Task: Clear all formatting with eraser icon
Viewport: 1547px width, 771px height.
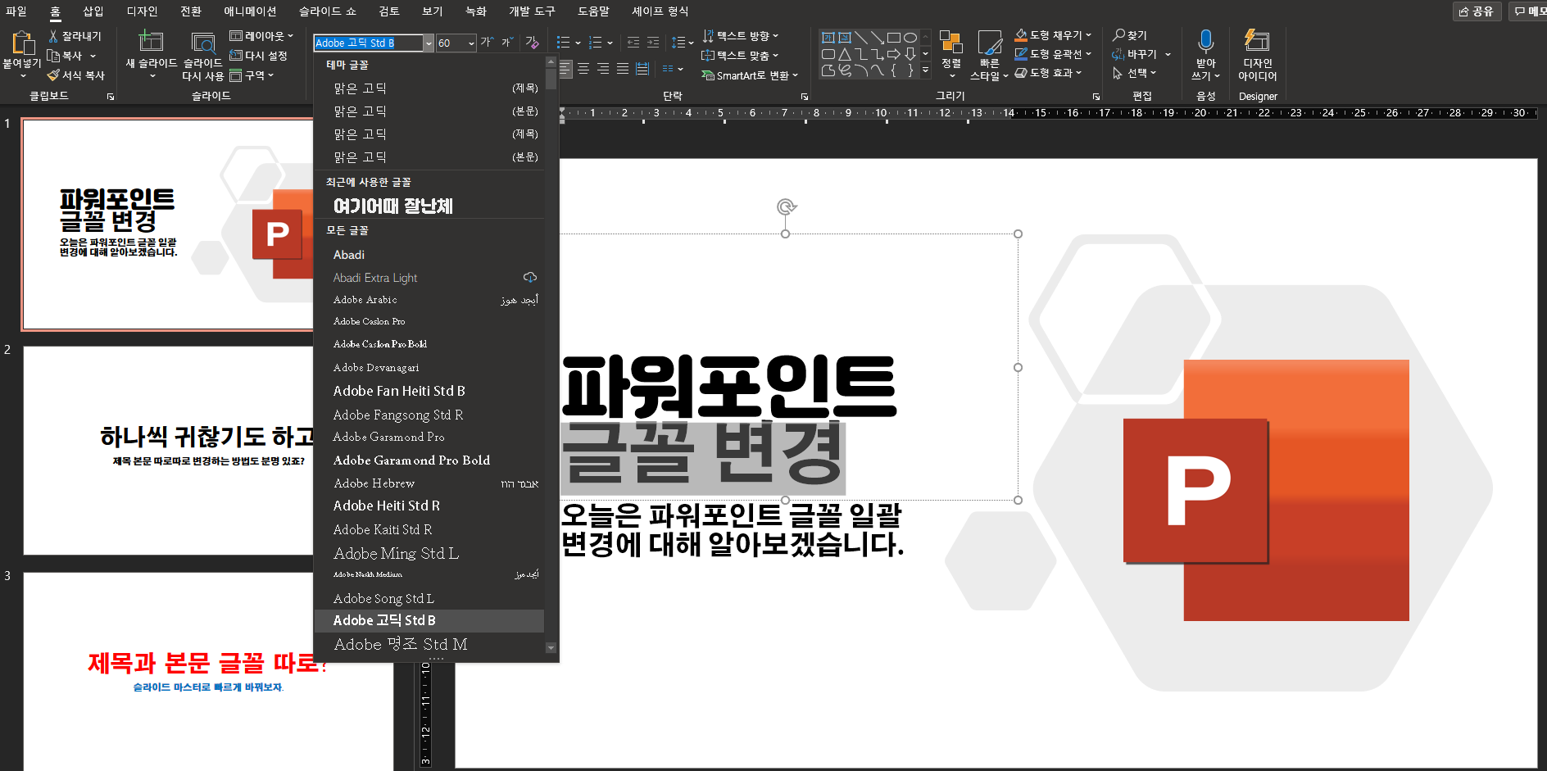Action: 532,43
